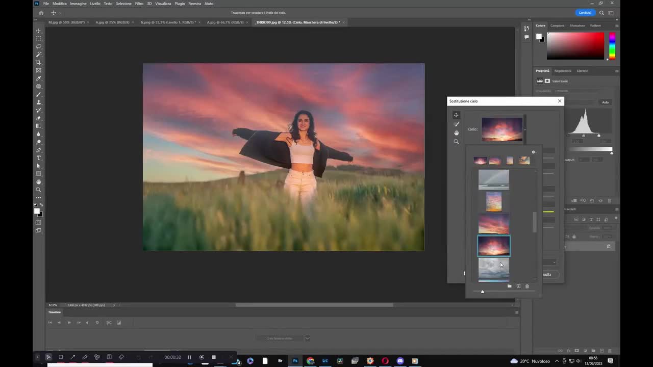Stop the screen recording

coord(214,357)
